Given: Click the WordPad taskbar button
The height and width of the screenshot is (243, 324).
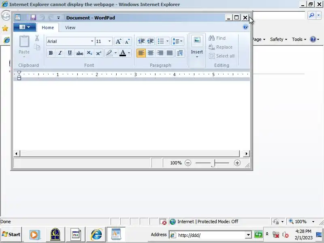Looking at the screenshot, I should click(x=116, y=234).
